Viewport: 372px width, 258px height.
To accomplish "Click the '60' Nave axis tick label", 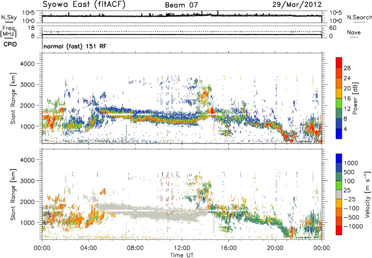I will (x=333, y=28).
